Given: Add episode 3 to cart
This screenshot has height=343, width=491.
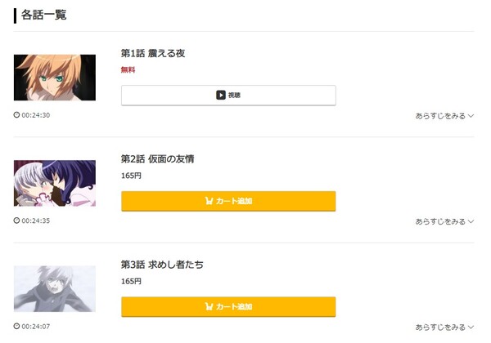Looking at the screenshot, I should pyautogui.click(x=228, y=307).
